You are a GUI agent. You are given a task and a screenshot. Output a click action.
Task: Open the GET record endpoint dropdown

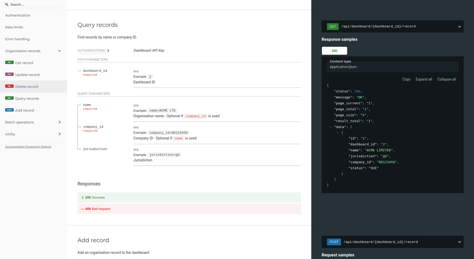(459, 26)
